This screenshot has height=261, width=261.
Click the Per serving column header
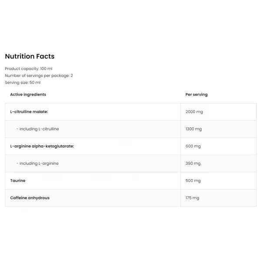coord(197,94)
